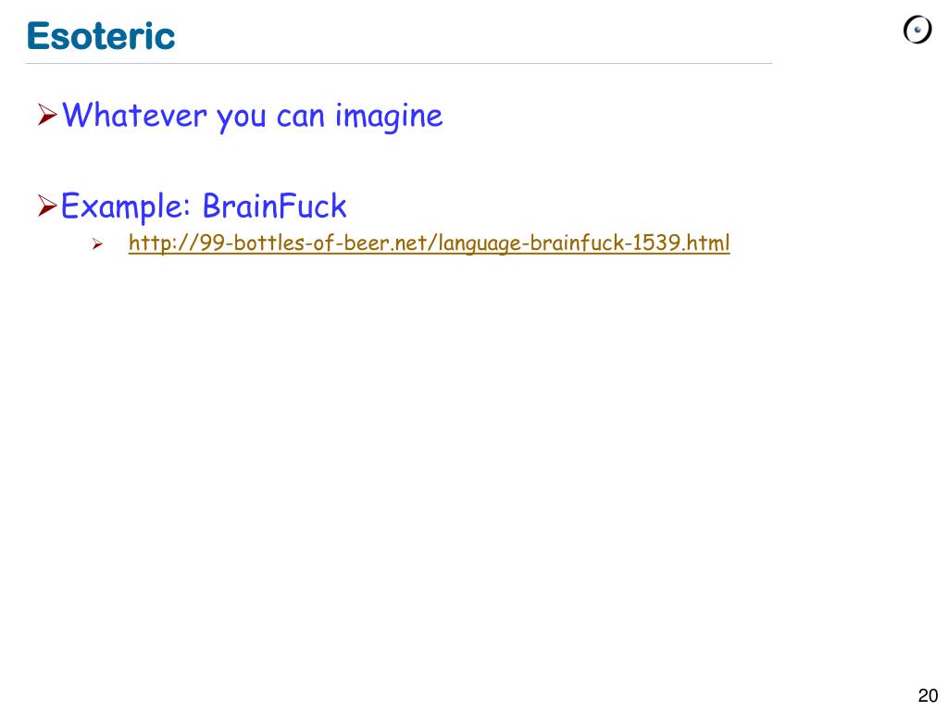Click the arrow bullet before Whatever
This screenshot has width=948, height=711.
(47, 114)
